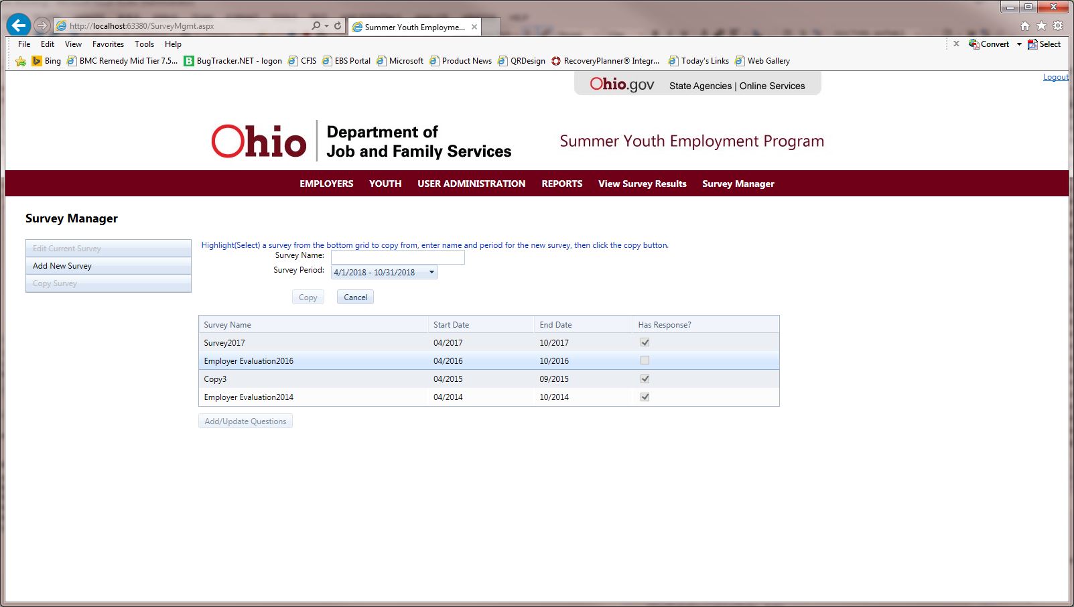Click the browser Forward arrow button
The height and width of the screenshot is (607, 1074).
click(42, 26)
